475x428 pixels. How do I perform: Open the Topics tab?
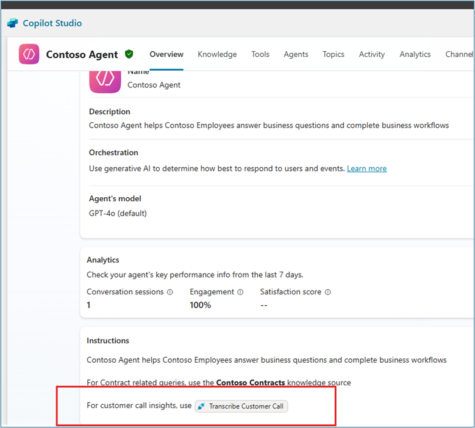tap(333, 54)
